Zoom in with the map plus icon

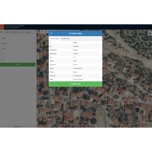pos(39,32)
